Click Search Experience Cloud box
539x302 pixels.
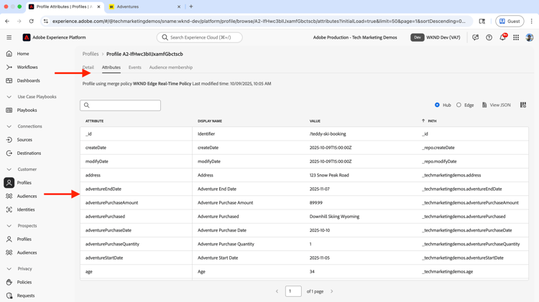click(x=199, y=37)
